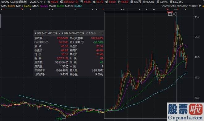Open the 2022/05/13-2023/07/17(288日) range link

pos(180,6)
